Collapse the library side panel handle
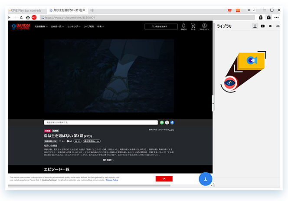Screen dimensions: 288x201 (213, 103)
